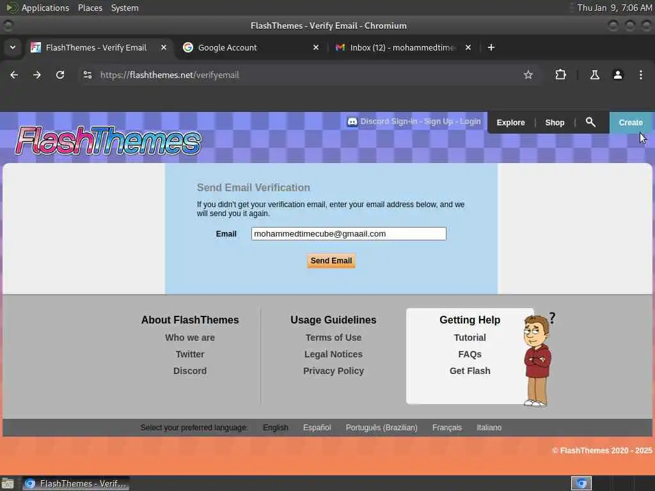Click Discord Sign-in link

click(388, 121)
